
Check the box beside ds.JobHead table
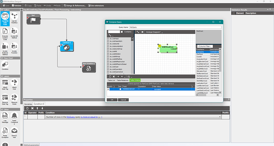(108, 39)
